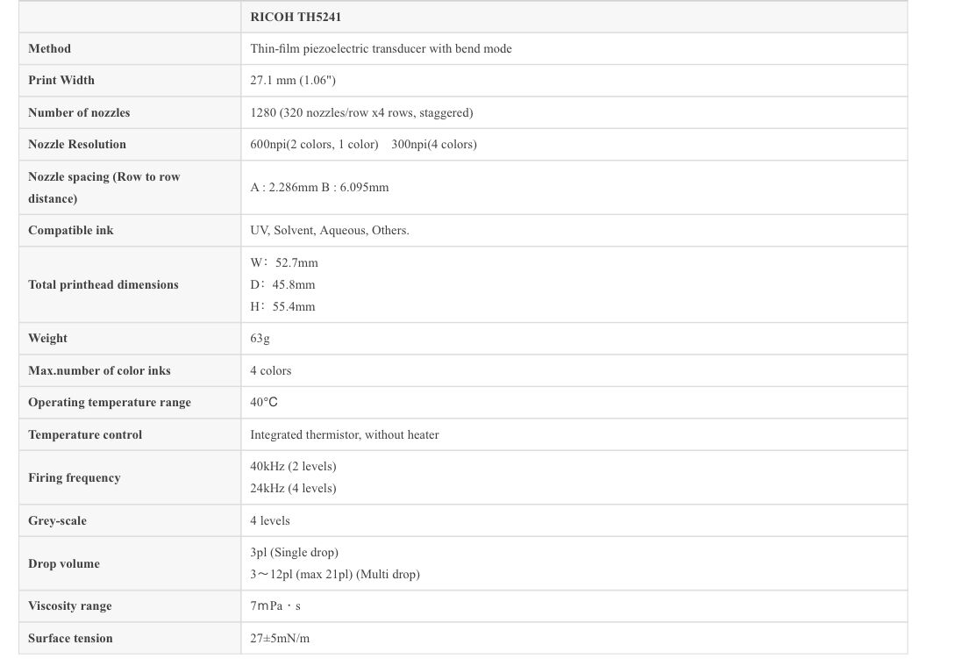
Task: Click the Nozzle Resolution row label
Action: click(77, 144)
